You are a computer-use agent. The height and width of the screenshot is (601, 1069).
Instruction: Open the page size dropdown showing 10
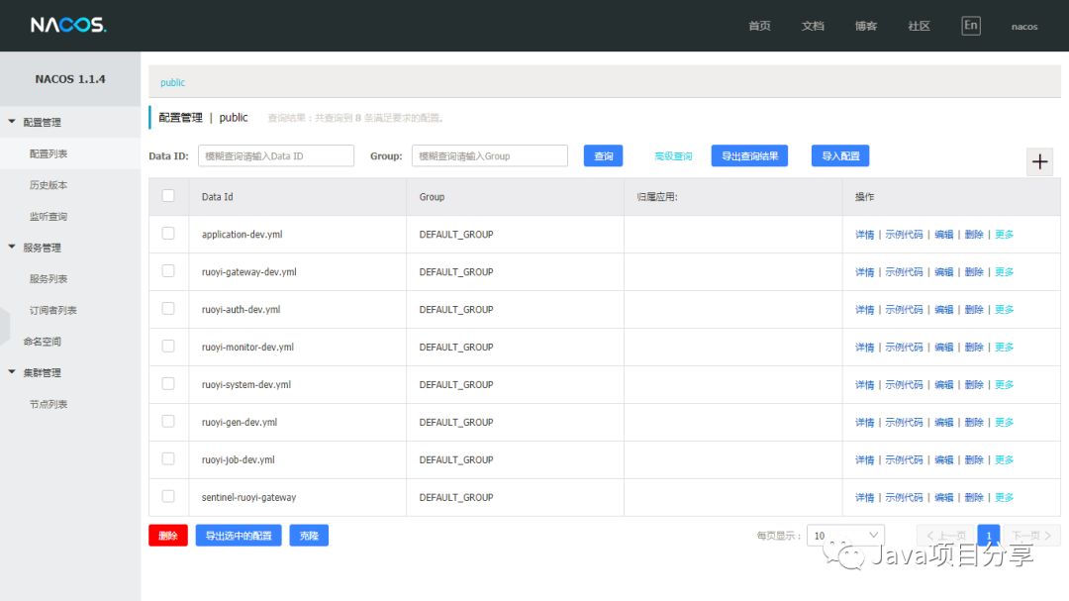coord(845,536)
